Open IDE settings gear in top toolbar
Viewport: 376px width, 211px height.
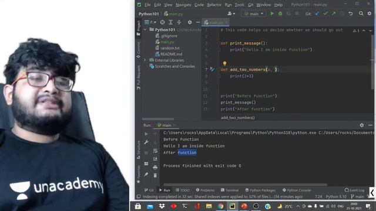click(x=370, y=13)
